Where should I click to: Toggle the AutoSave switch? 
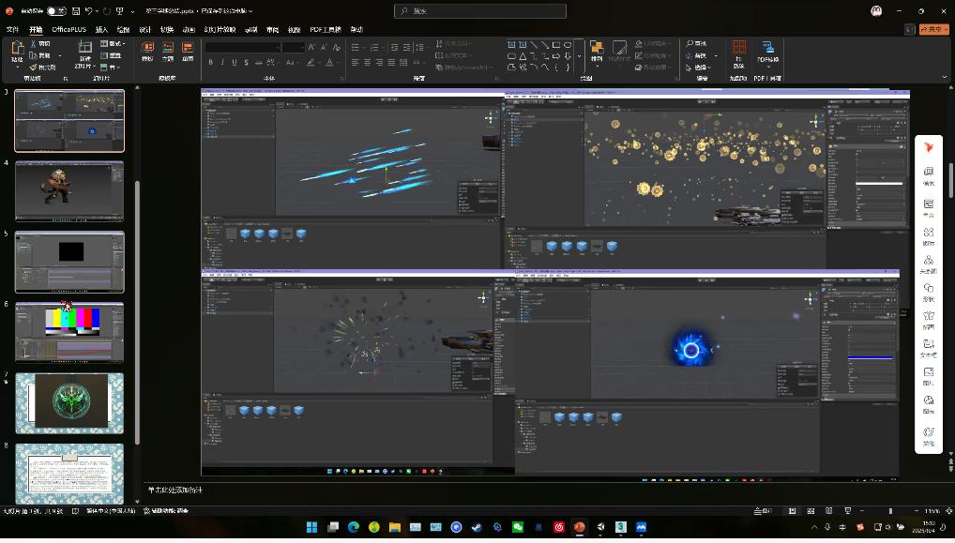click(x=56, y=11)
